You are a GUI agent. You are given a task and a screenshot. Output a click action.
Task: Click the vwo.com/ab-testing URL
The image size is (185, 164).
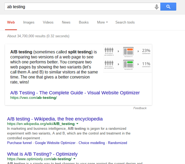(x=34, y=98)
